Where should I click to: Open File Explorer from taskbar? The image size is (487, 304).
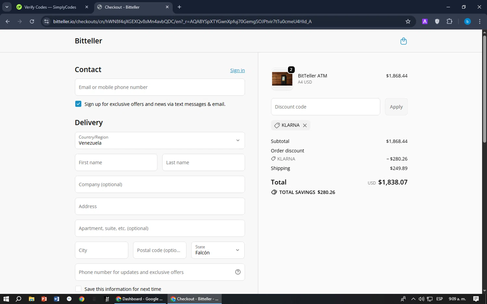[31, 299]
